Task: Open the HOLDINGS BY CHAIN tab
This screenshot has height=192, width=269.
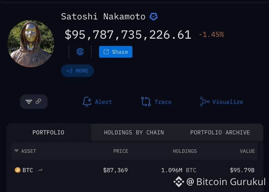Action: pyautogui.click(x=134, y=133)
